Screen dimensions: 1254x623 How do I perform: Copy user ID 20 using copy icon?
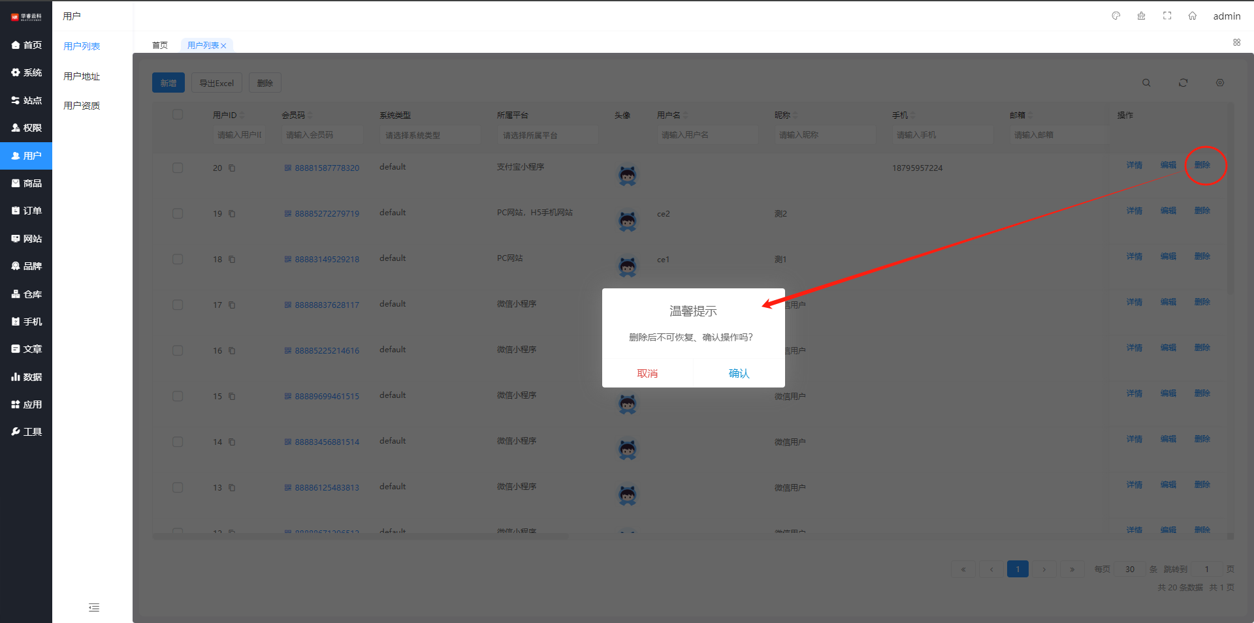point(232,168)
